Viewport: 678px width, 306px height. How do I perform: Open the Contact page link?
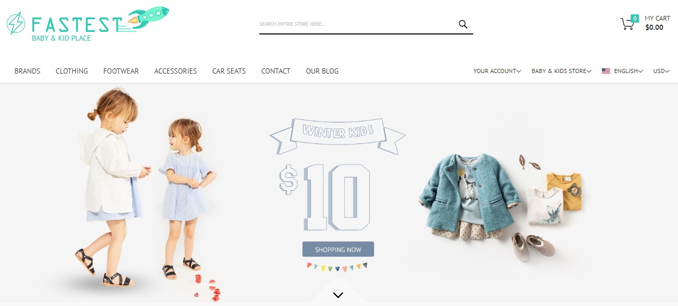276,71
